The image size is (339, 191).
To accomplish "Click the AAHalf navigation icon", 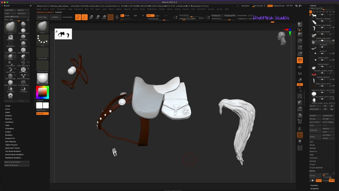I will [x=300, y=53].
